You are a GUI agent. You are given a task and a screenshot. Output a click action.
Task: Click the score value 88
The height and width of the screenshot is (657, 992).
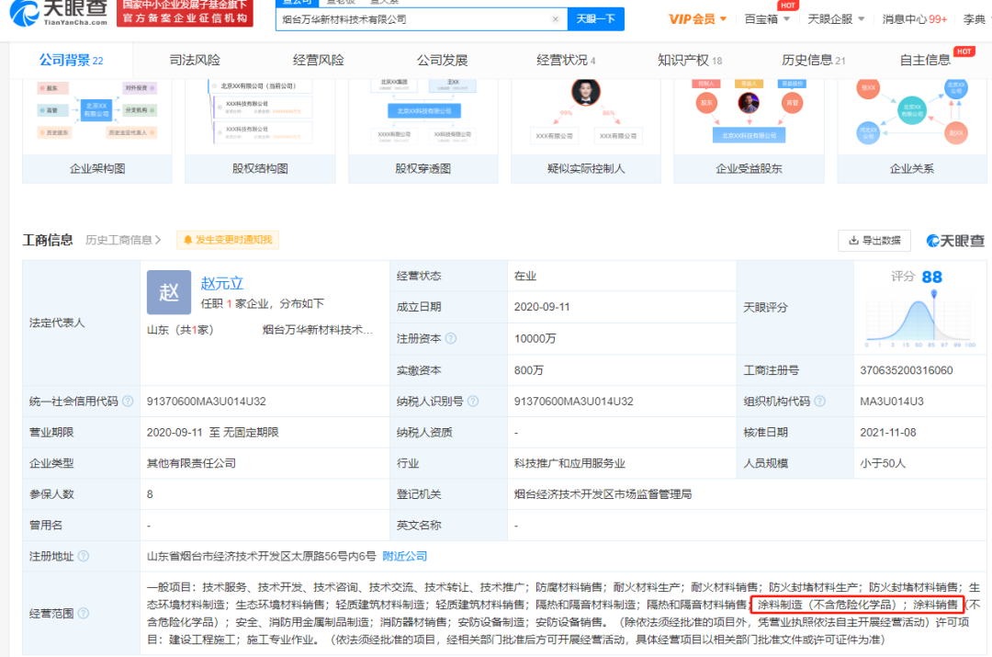(932, 278)
